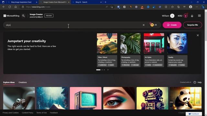Select the third carousel page dot

[x=104, y=70]
